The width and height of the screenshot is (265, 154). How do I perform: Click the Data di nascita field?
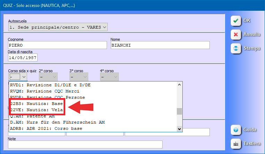click(x=23, y=58)
